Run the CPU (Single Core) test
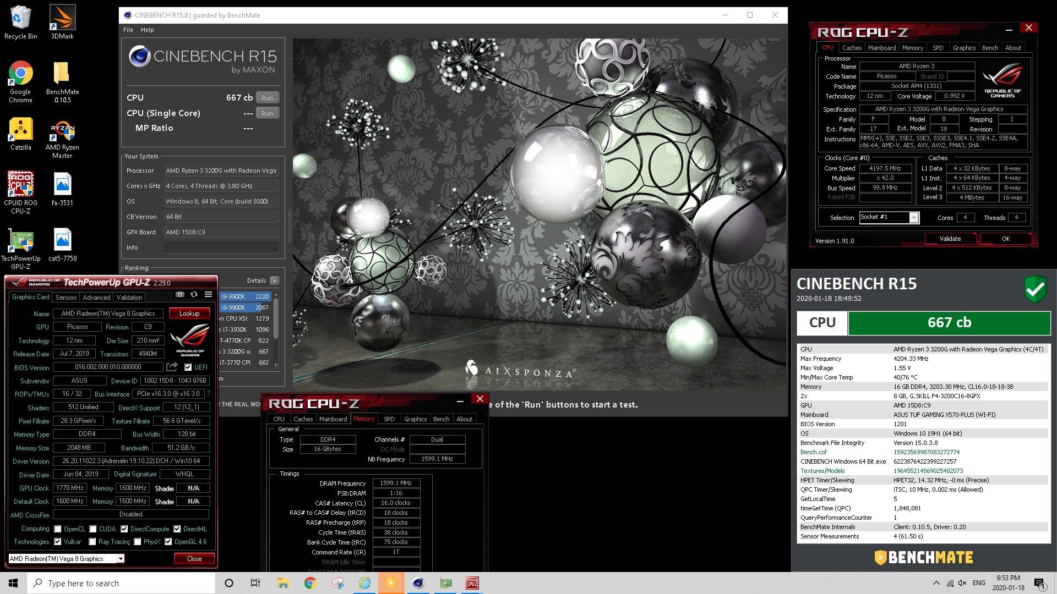 pyautogui.click(x=267, y=113)
